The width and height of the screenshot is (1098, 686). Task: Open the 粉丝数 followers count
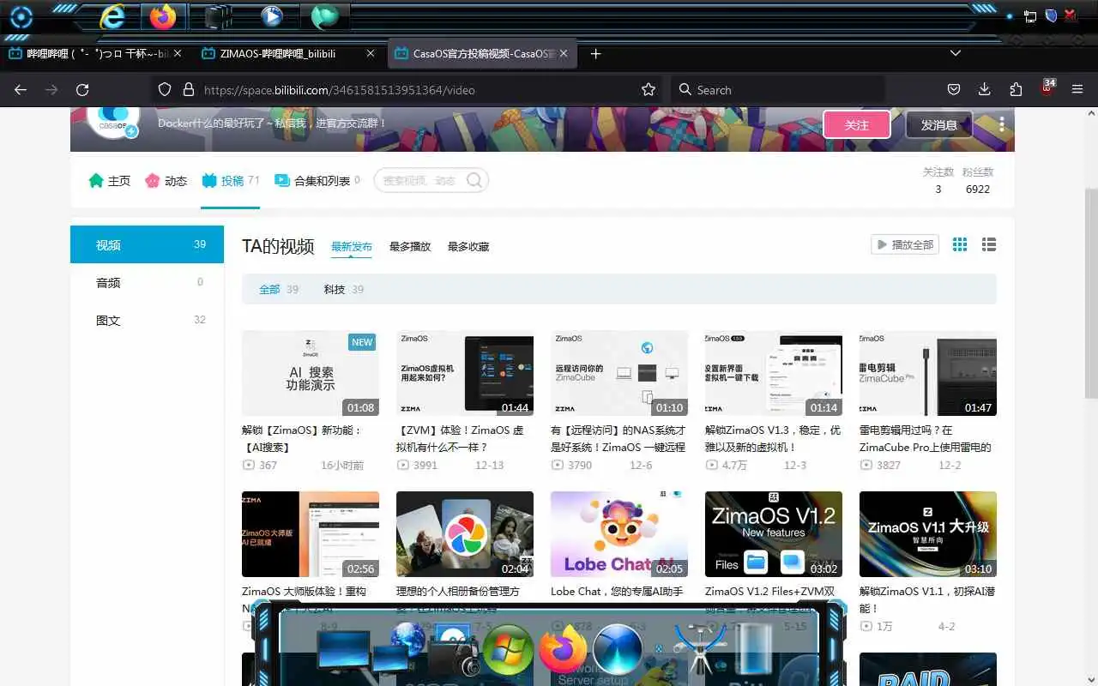coord(978,180)
